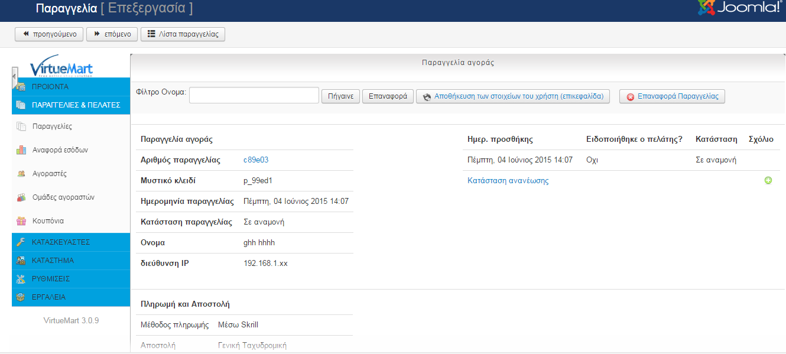Click Επαναφορά Παραγγελίας button
Screen dimensions: 786x354
coord(672,96)
